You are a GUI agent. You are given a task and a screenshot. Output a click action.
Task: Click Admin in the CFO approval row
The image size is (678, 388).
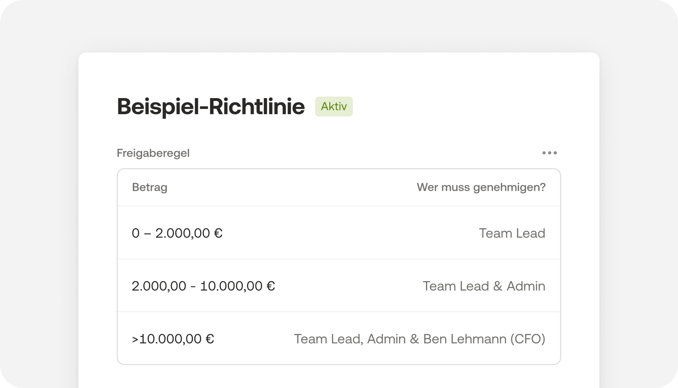tap(386, 339)
